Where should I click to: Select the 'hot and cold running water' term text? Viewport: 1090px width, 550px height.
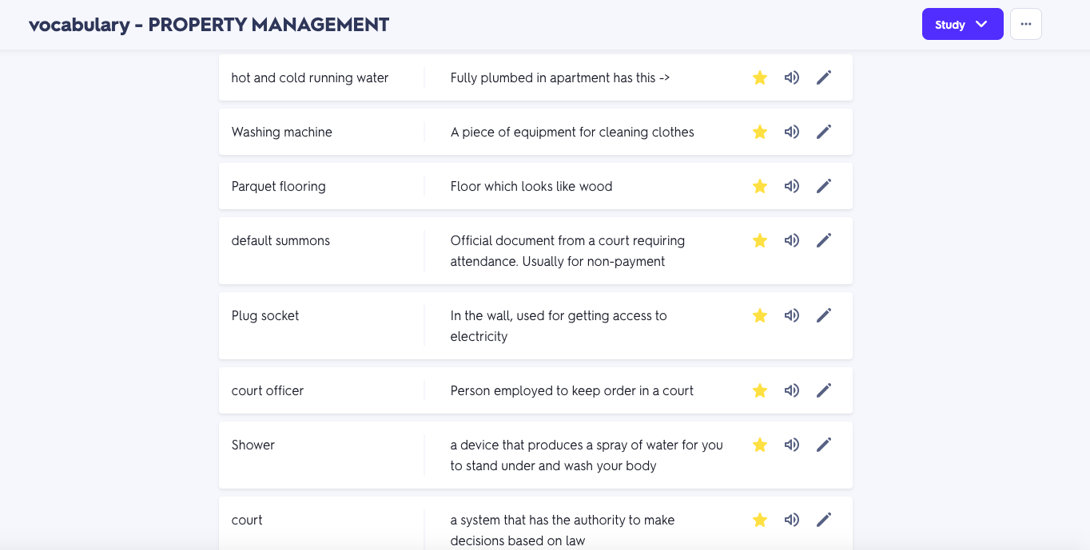pos(310,77)
